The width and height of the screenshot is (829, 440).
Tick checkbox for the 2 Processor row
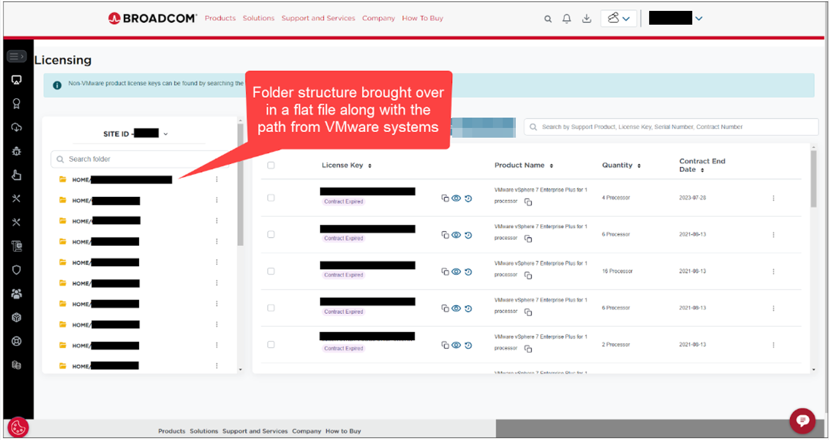tap(271, 345)
